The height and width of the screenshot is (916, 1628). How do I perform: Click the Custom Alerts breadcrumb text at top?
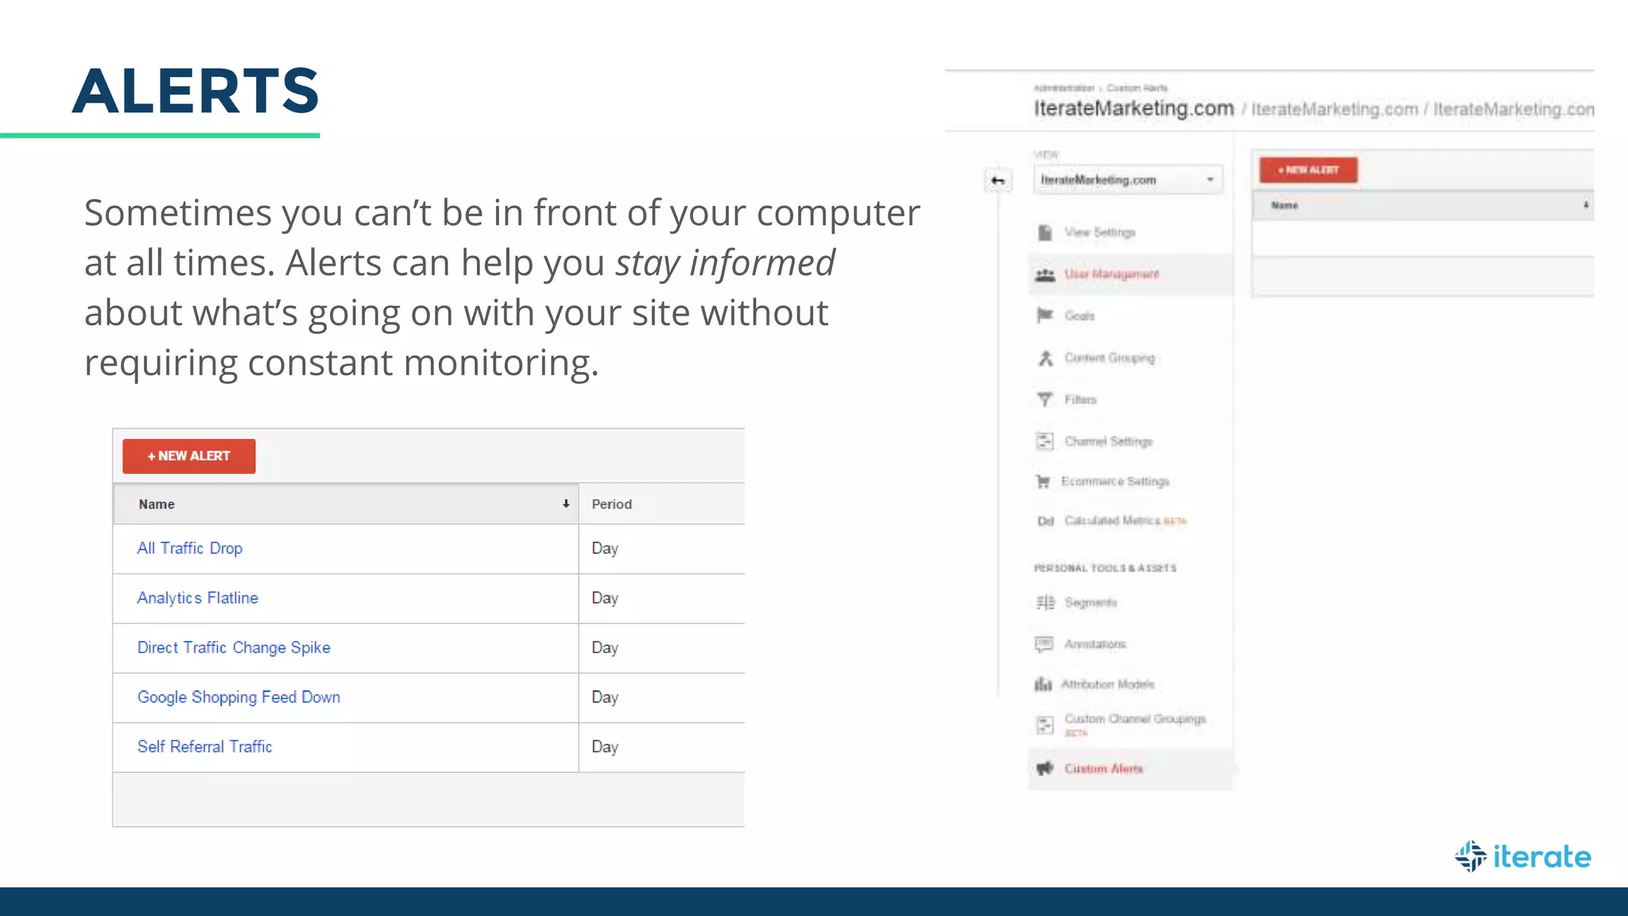coord(1137,87)
